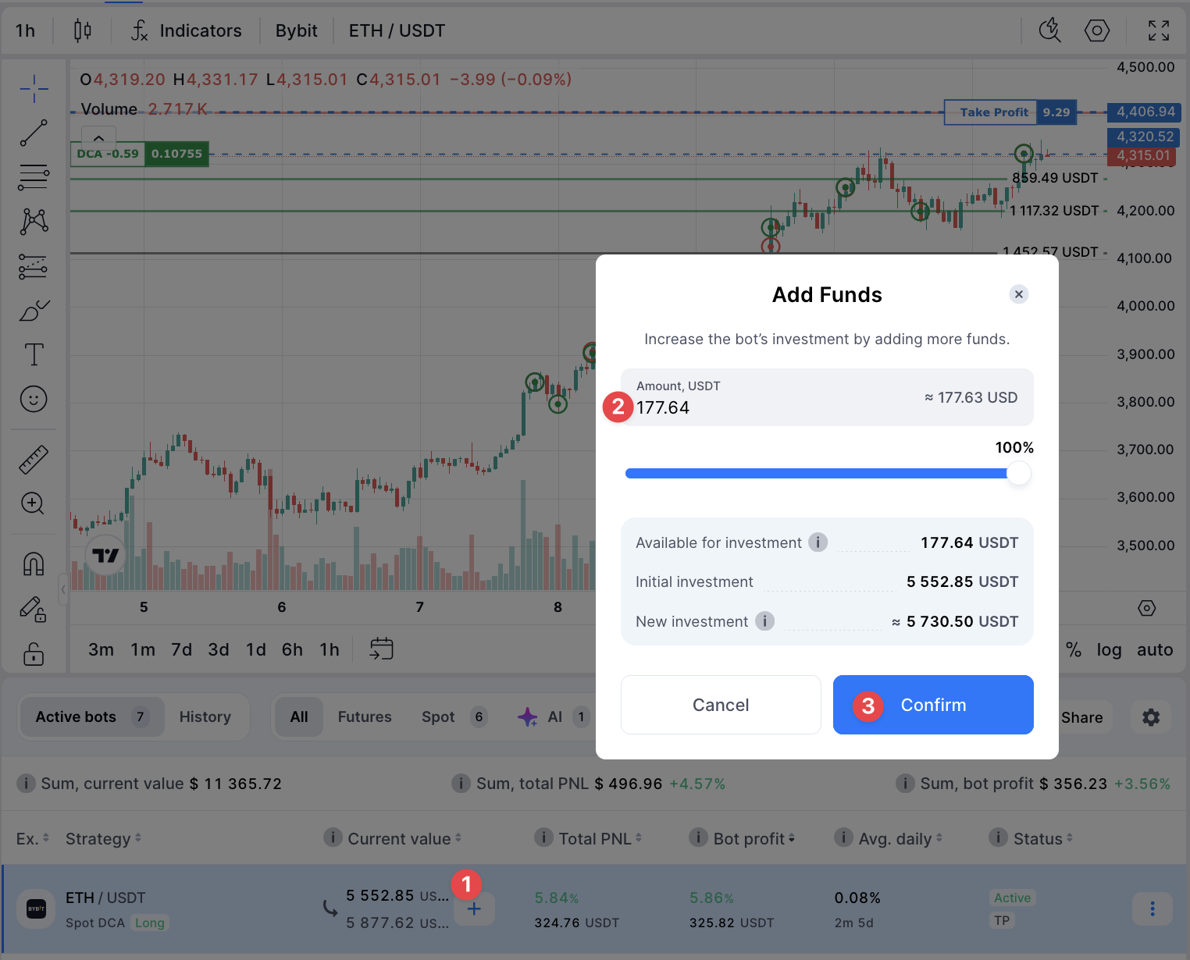This screenshot has height=960, width=1190.
Task: Toggle the magnet mode tool
Action: [x=34, y=564]
